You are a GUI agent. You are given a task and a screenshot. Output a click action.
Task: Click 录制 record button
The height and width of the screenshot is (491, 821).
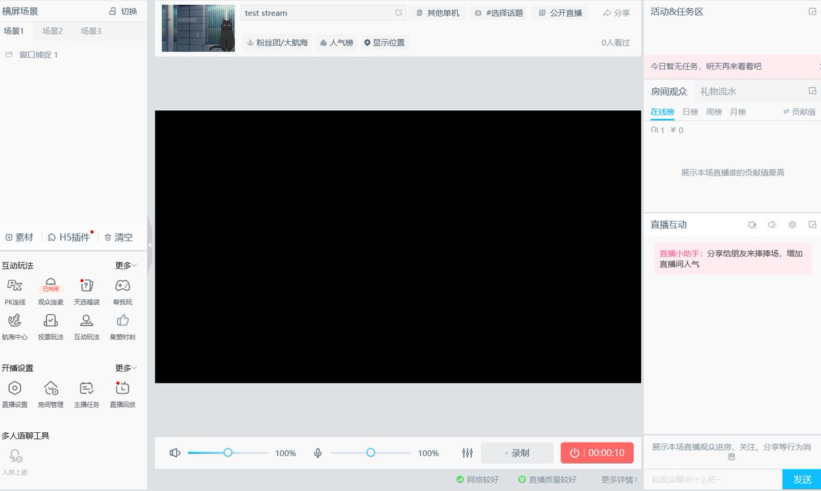click(517, 453)
